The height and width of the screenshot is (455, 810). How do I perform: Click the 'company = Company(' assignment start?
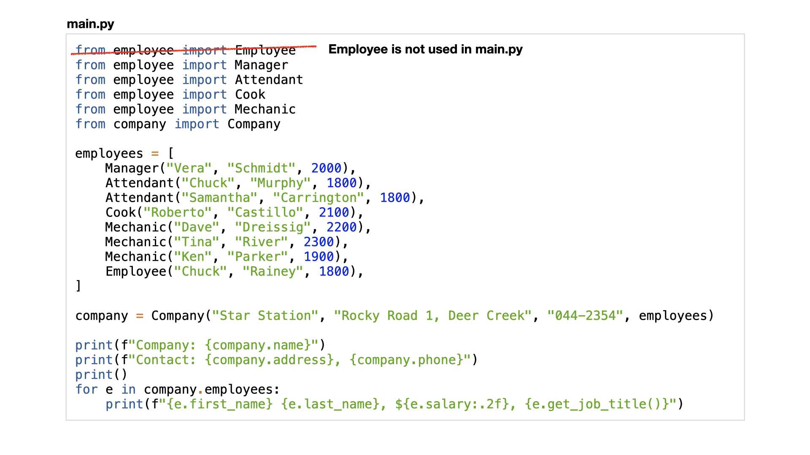click(x=143, y=316)
